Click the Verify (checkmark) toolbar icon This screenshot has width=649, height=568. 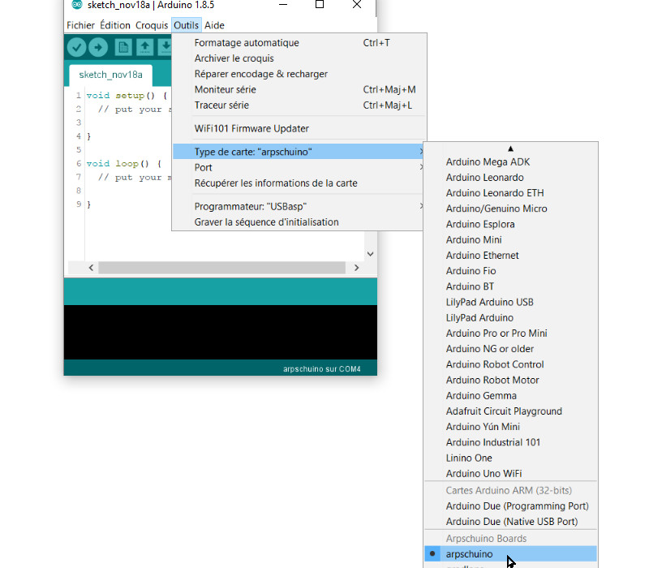(76, 47)
